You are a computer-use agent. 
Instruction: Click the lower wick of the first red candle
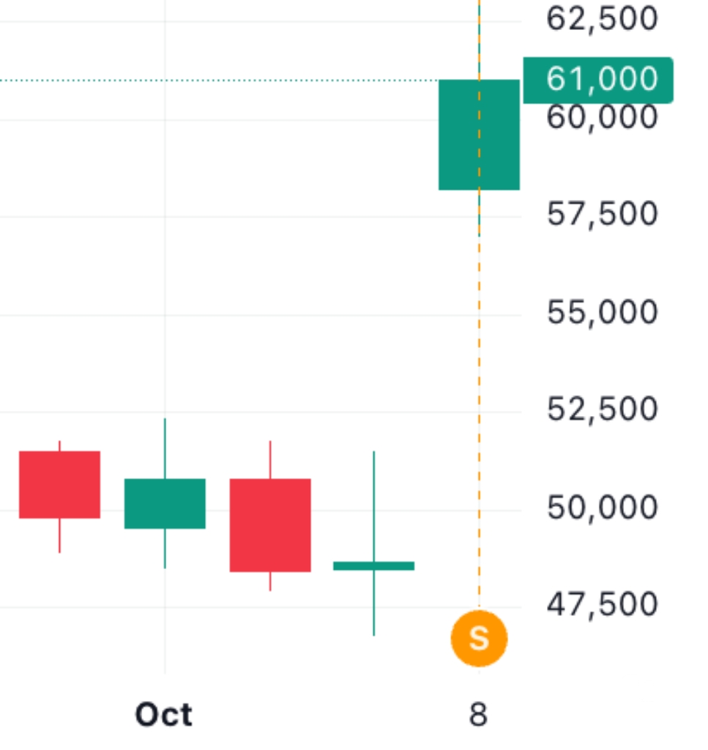[59, 535]
